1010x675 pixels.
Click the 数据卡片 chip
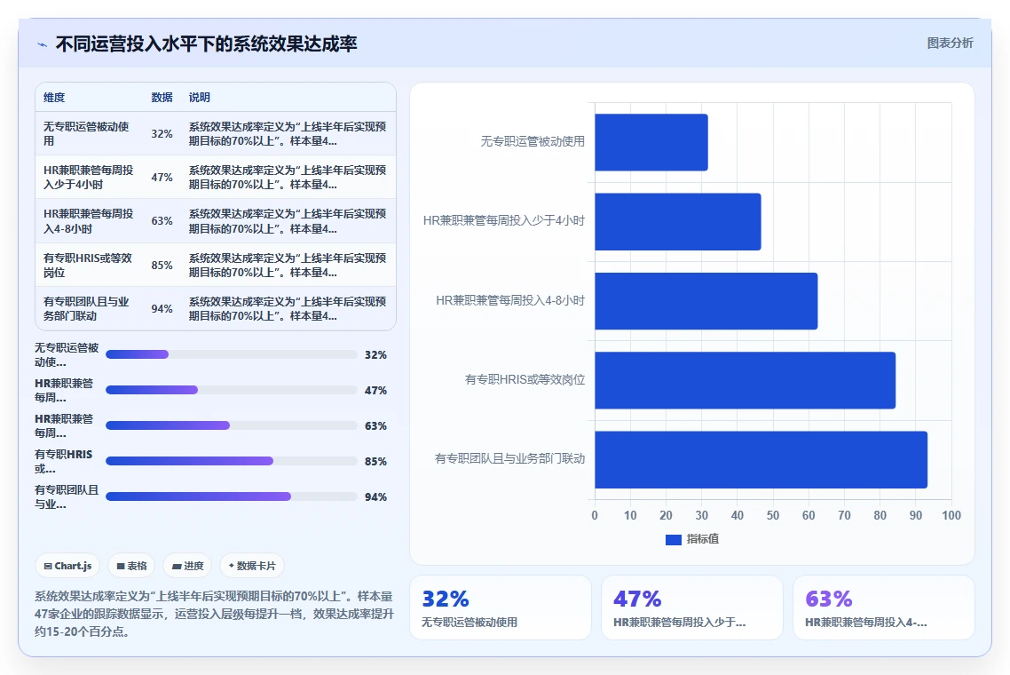[x=252, y=566]
